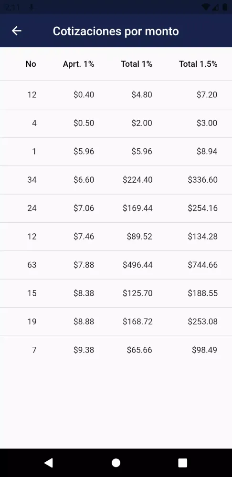
Task: Tap the $169.44 Total 1% cell
Action: 137,208
